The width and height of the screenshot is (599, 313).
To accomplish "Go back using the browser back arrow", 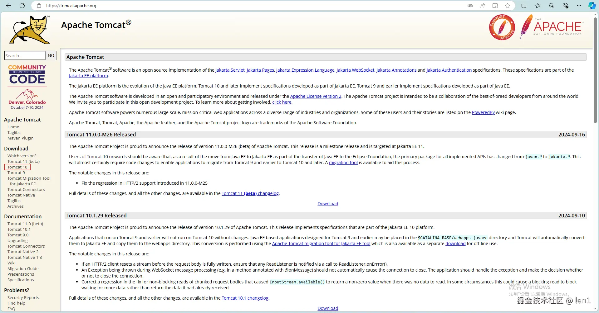I will (8, 6).
